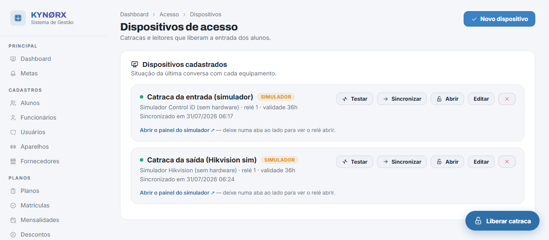Screen dimensions: 549x240
Task: Click the Catraca da entrada (simulador) title
Action: coord(200,97)
